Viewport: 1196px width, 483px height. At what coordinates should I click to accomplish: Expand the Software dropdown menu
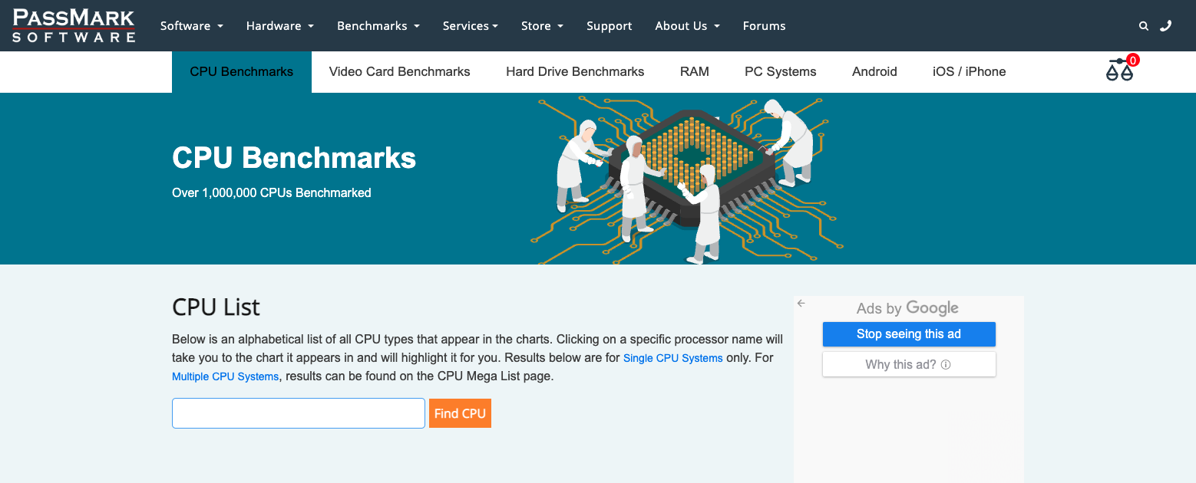[x=192, y=26]
